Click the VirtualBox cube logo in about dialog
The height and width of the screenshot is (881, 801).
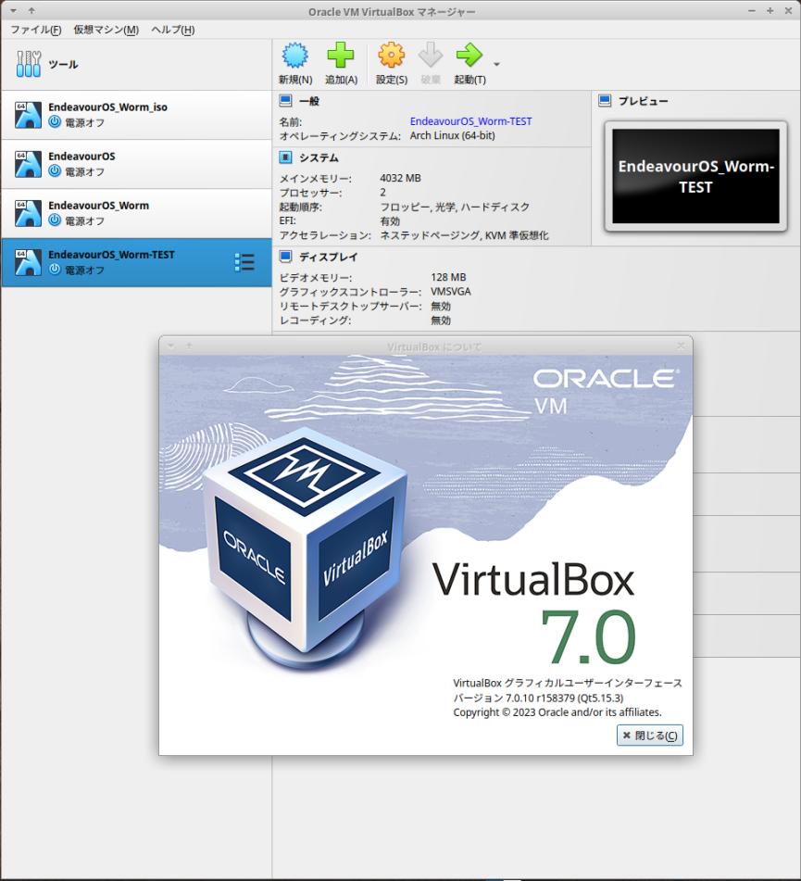305,547
